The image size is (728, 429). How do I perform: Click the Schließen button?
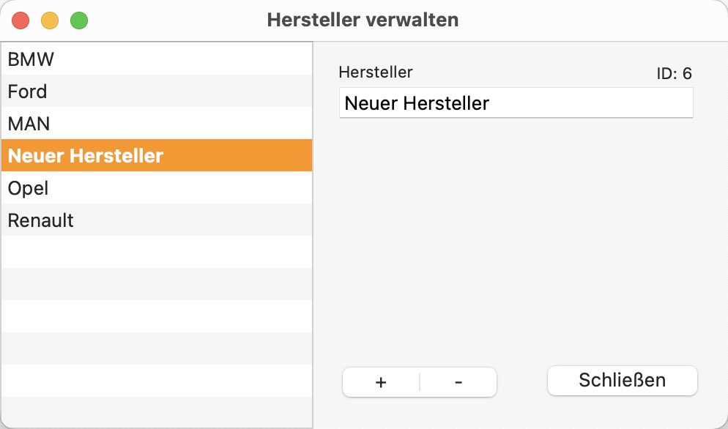tap(622, 381)
